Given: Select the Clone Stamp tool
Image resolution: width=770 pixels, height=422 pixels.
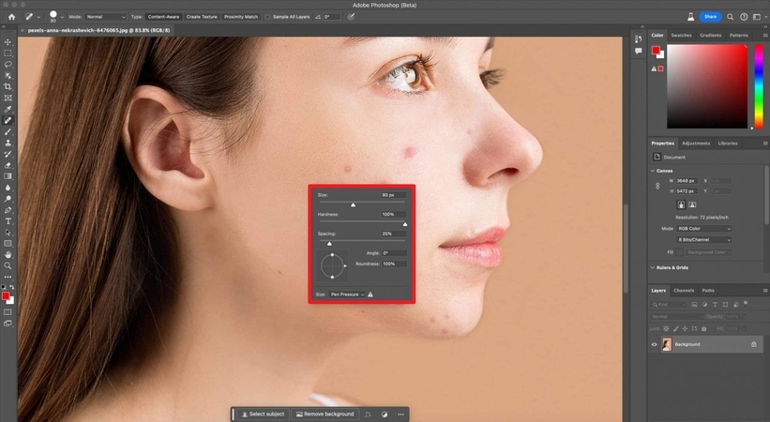Looking at the screenshot, I should (x=8, y=143).
